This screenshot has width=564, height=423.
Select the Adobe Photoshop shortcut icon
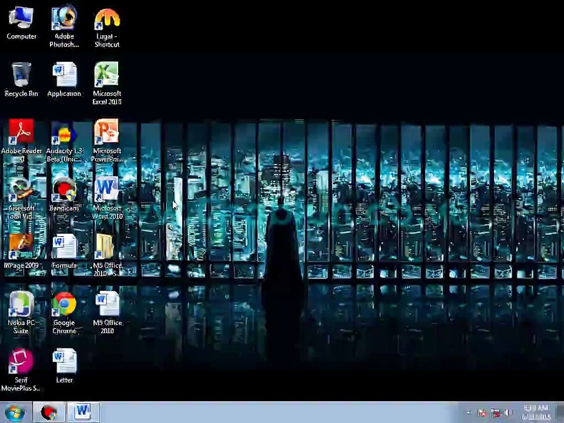(x=64, y=26)
